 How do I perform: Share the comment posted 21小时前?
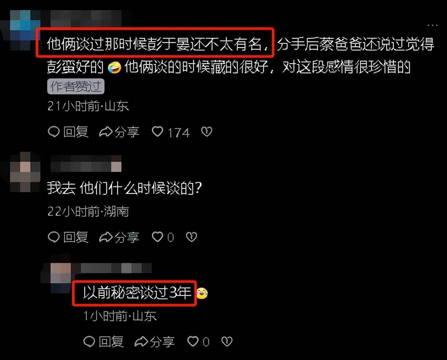pos(119,132)
